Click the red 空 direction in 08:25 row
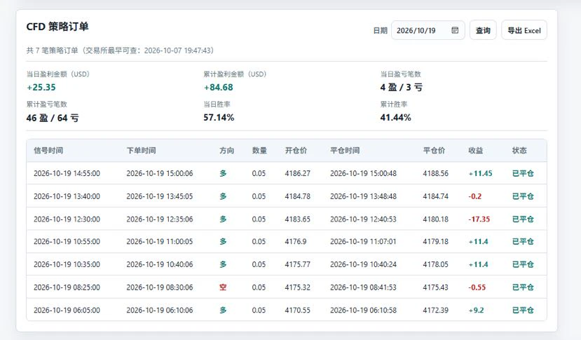Screen dimensions: 581x340 click(223, 287)
